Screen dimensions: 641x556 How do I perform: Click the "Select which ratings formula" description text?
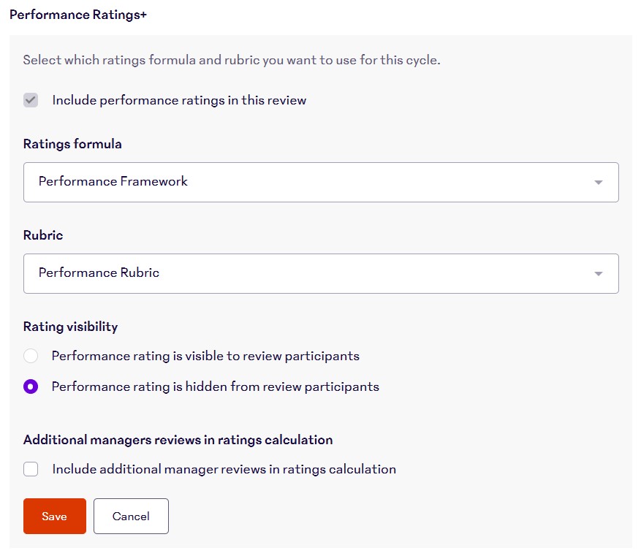tap(231, 60)
